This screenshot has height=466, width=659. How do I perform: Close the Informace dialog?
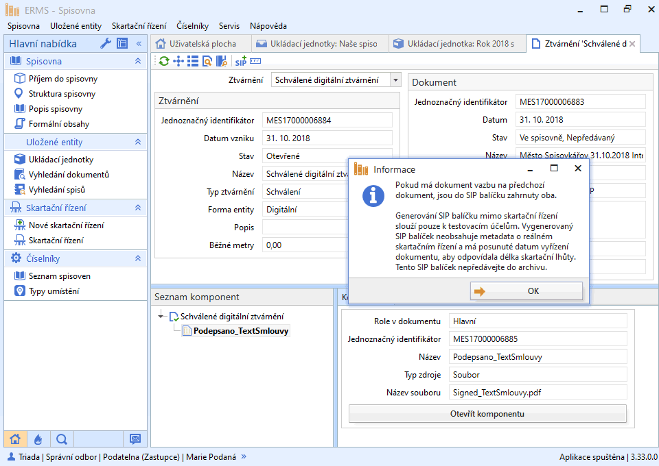pos(578,169)
